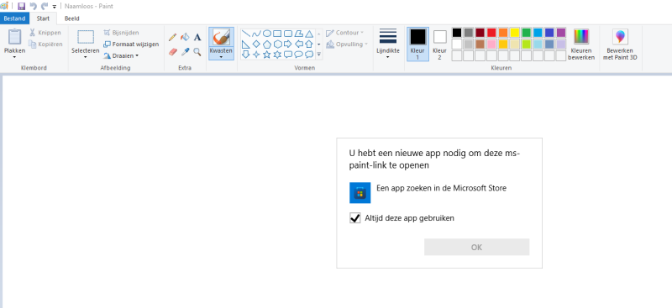The width and height of the screenshot is (672, 308).
Task: Switch to the Beeld tab
Action: coord(72,18)
